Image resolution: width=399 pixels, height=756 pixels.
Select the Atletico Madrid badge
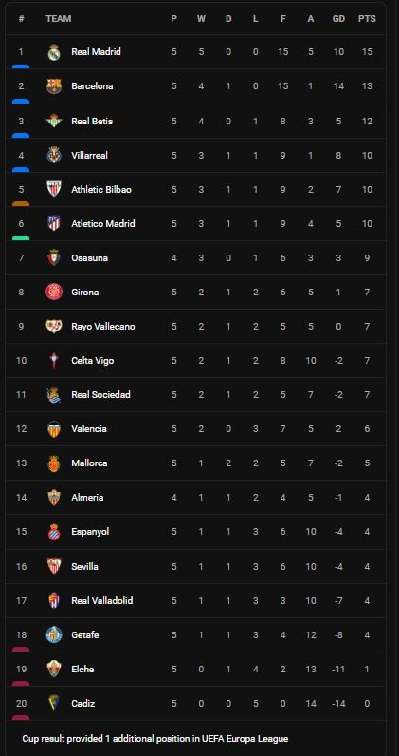[54, 224]
